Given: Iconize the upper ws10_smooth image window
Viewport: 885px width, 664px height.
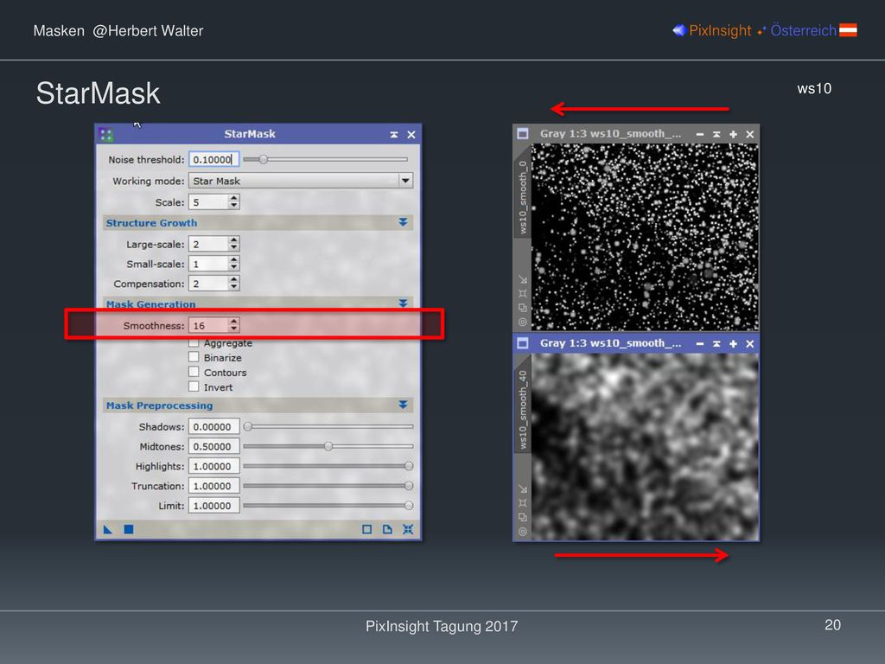Looking at the screenshot, I should [700, 134].
